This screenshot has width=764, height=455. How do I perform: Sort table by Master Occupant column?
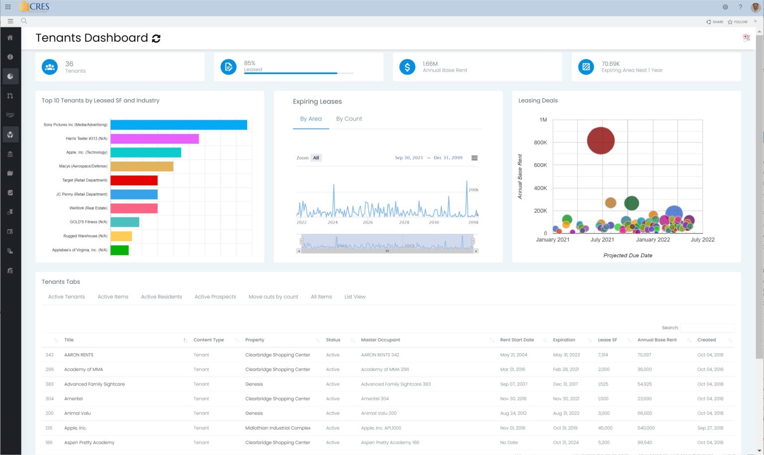(x=381, y=340)
